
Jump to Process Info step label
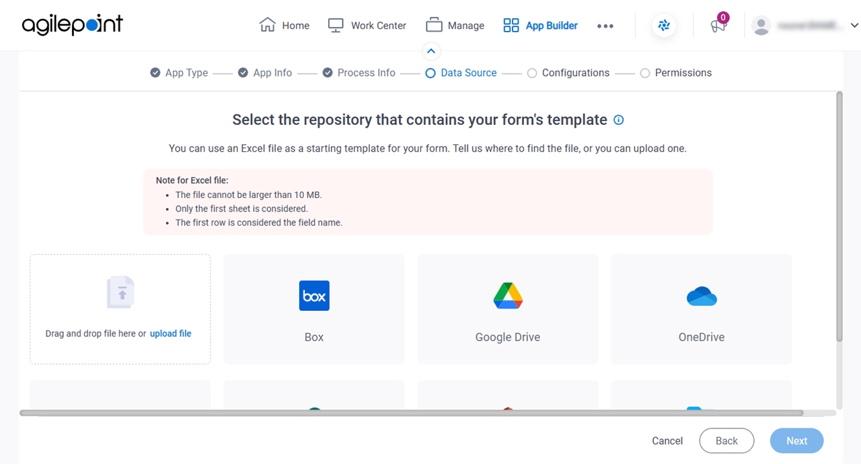pos(366,73)
